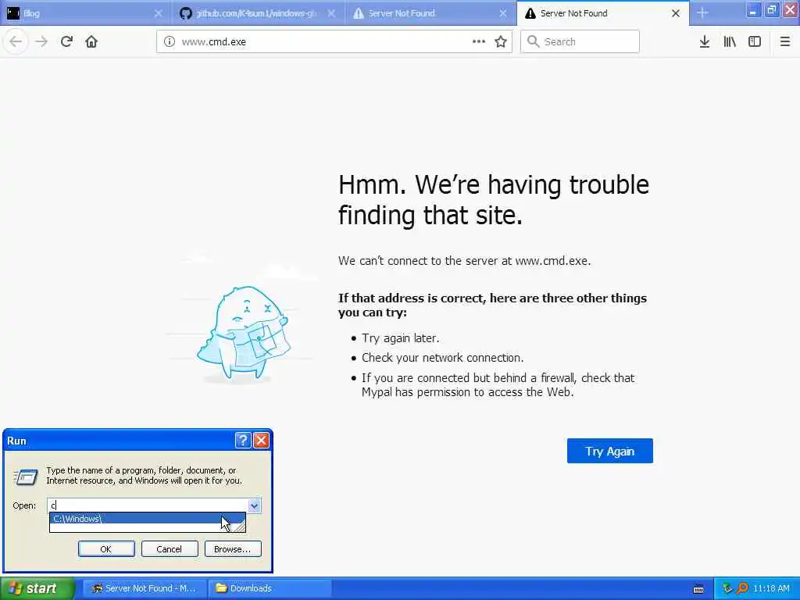Click the keyboard icon on the taskbar
The image size is (800, 600).
[x=698, y=589]
